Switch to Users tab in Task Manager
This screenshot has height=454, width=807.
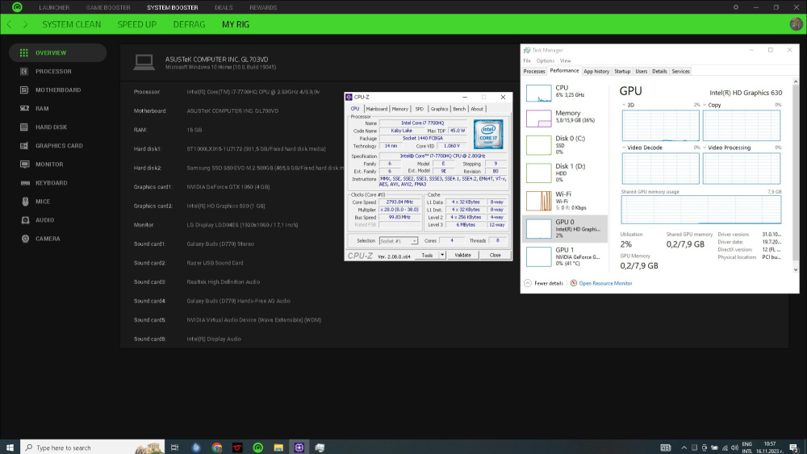tap(642, 72)
